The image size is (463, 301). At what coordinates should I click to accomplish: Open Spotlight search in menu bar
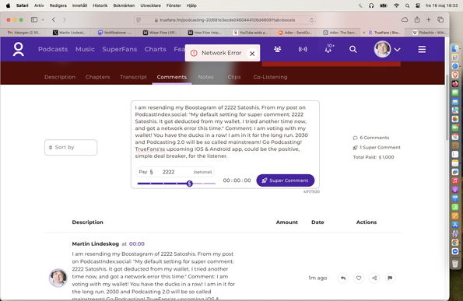point(407,5)
